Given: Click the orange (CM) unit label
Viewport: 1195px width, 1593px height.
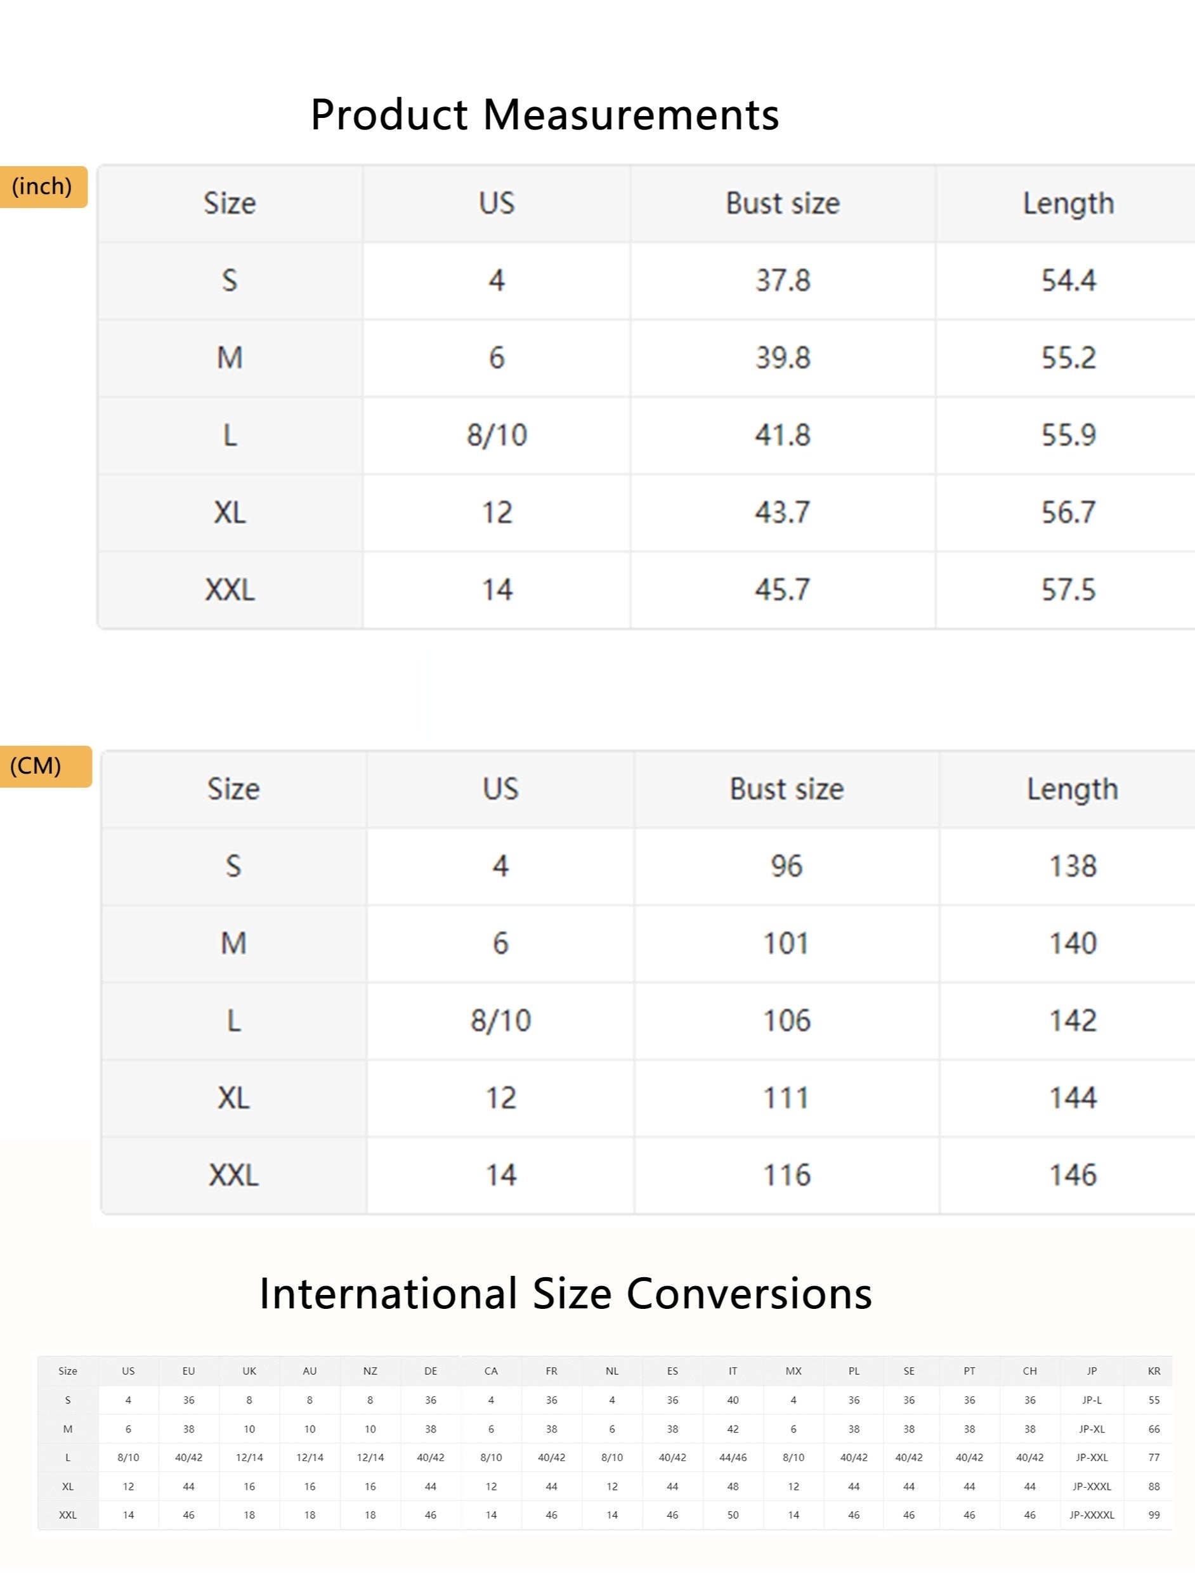Looking at the screenshot, I should (x=44, y=766).
